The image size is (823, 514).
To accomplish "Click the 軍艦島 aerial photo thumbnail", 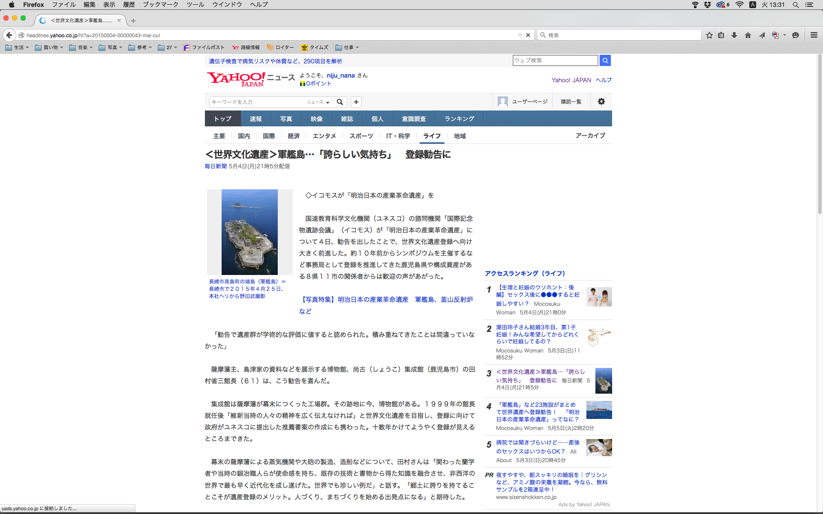I will click(249, 232).
